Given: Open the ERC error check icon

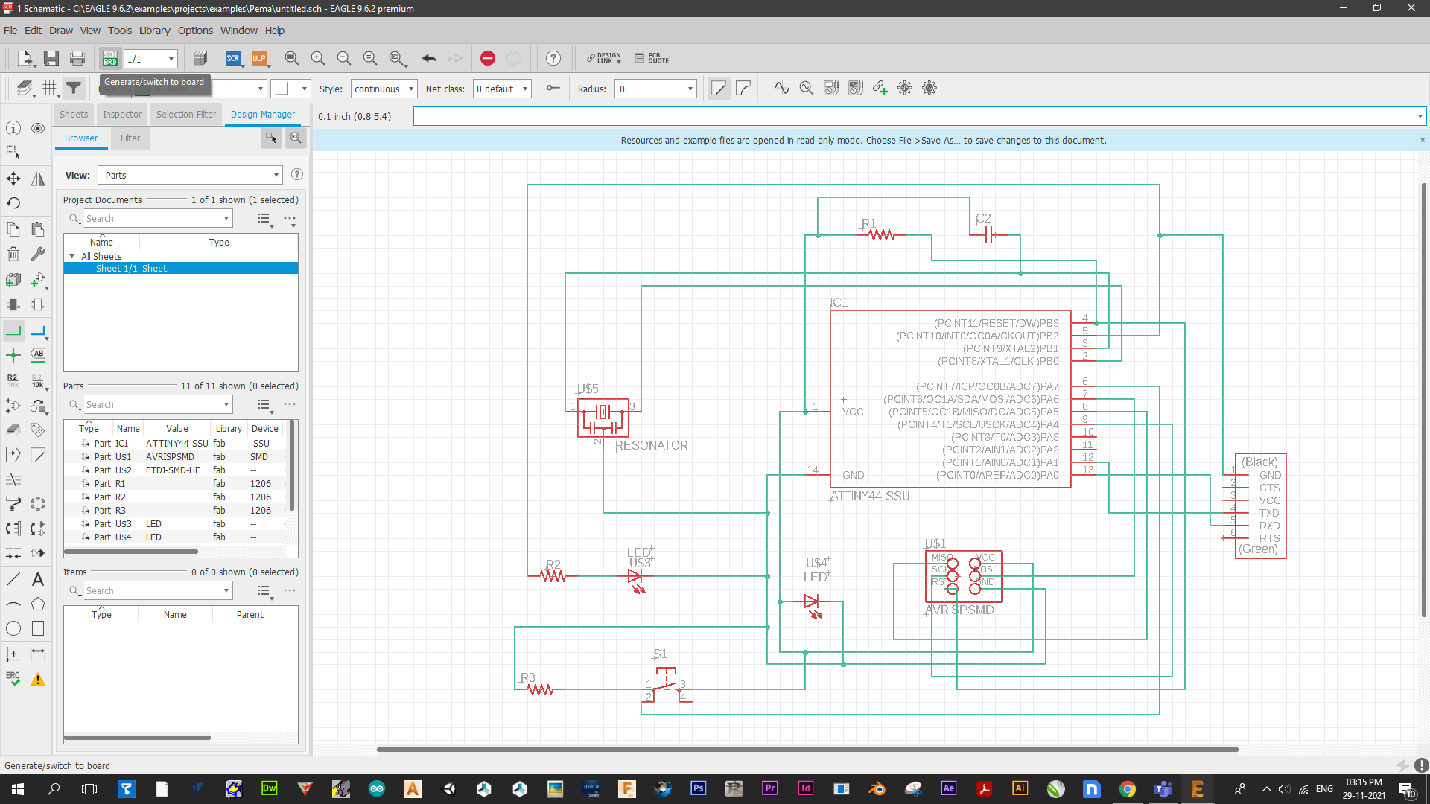Looking at the screenshot, I should pos(13,677).
